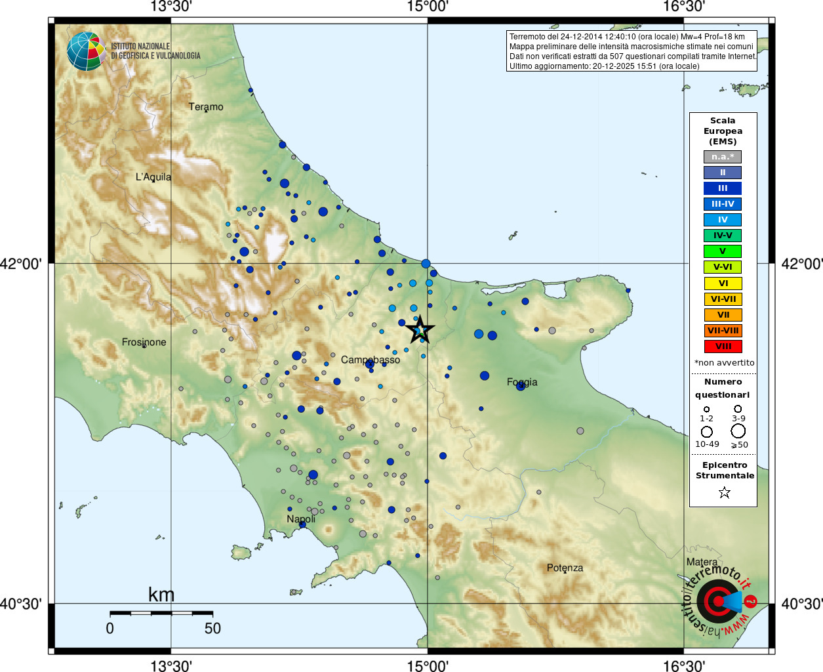The width and height of the screenshot is (823, 672).
Task: Click the top 16°30' longitude label
Action: [x=684, y=7]
